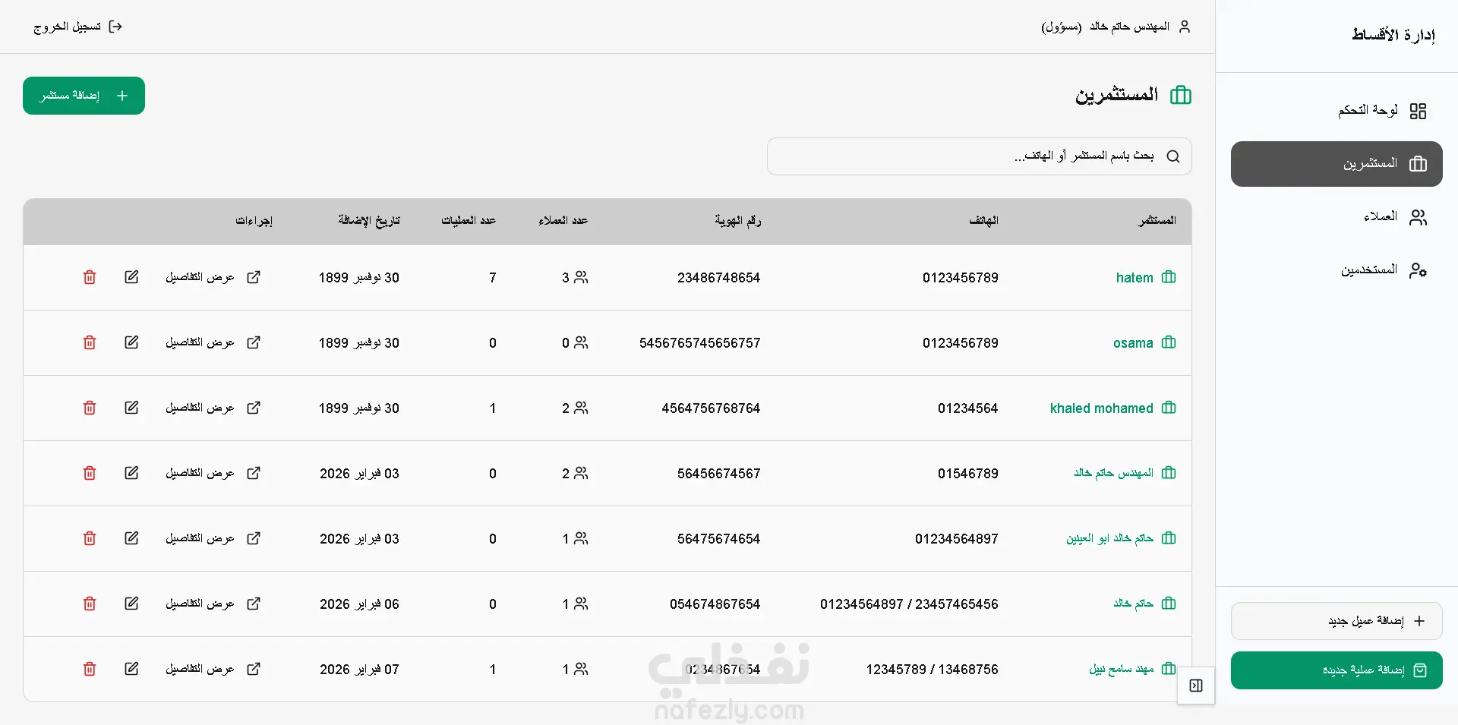Select المستثمرين in the sidebar

pos(1336,164)
